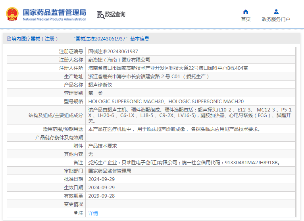Click the 型号规格 row label

[73, 102]
